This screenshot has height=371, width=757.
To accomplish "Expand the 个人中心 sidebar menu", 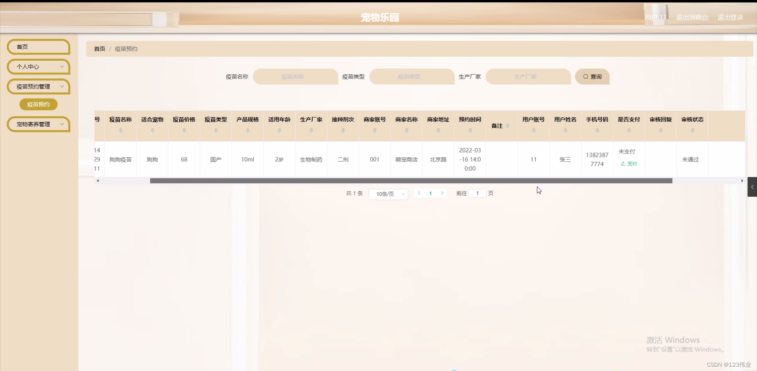I will pos(38,67).
